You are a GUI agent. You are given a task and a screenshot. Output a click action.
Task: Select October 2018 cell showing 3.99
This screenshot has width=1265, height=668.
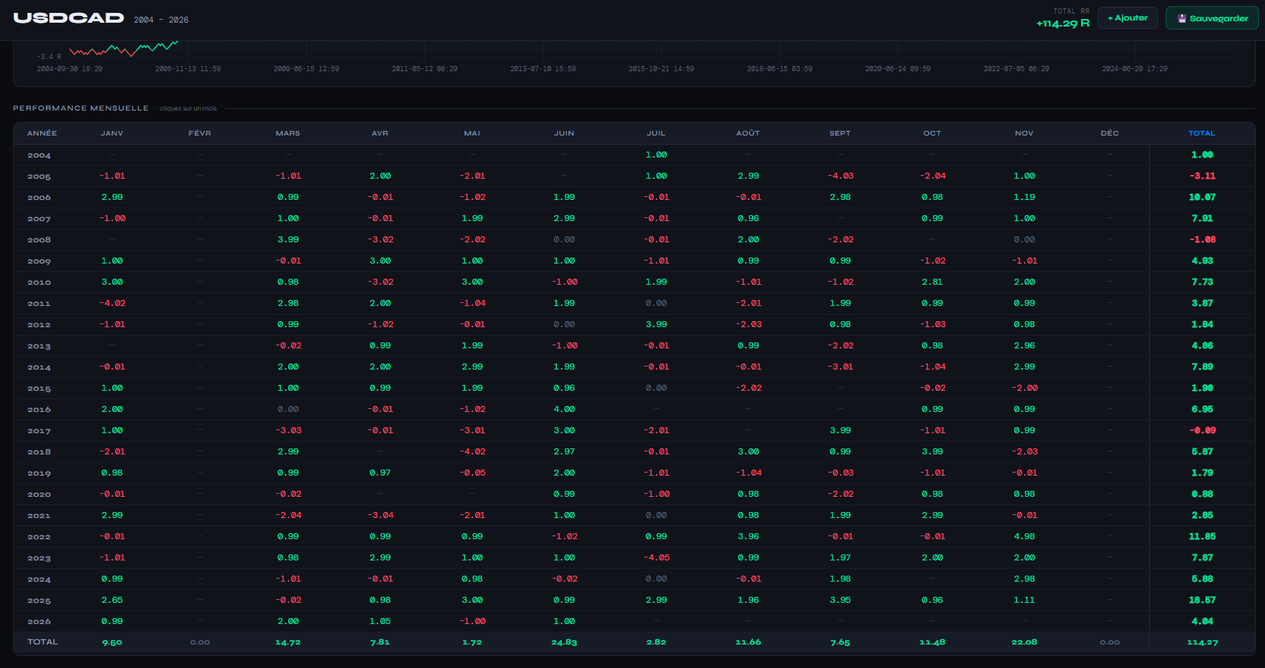click(932, 451)
